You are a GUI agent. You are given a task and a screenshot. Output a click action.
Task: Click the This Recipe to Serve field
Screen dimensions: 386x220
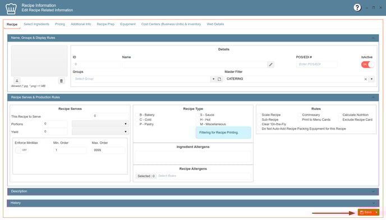point(110,116)
